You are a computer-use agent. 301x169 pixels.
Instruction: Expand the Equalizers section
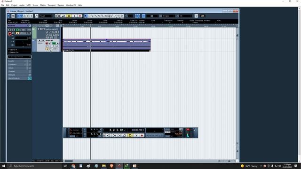(19, 64)
